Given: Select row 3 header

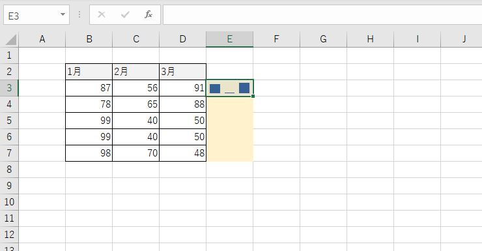Looking at the screenshot, I should pos(9,87).
